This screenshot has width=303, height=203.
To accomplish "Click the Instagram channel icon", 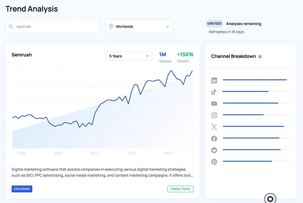I will coord(214,115).
